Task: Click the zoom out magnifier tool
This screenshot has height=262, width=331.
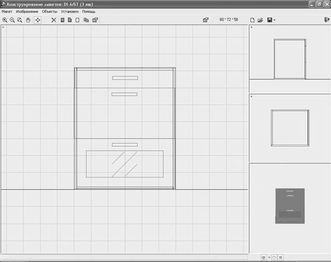Action: (12, 20)
